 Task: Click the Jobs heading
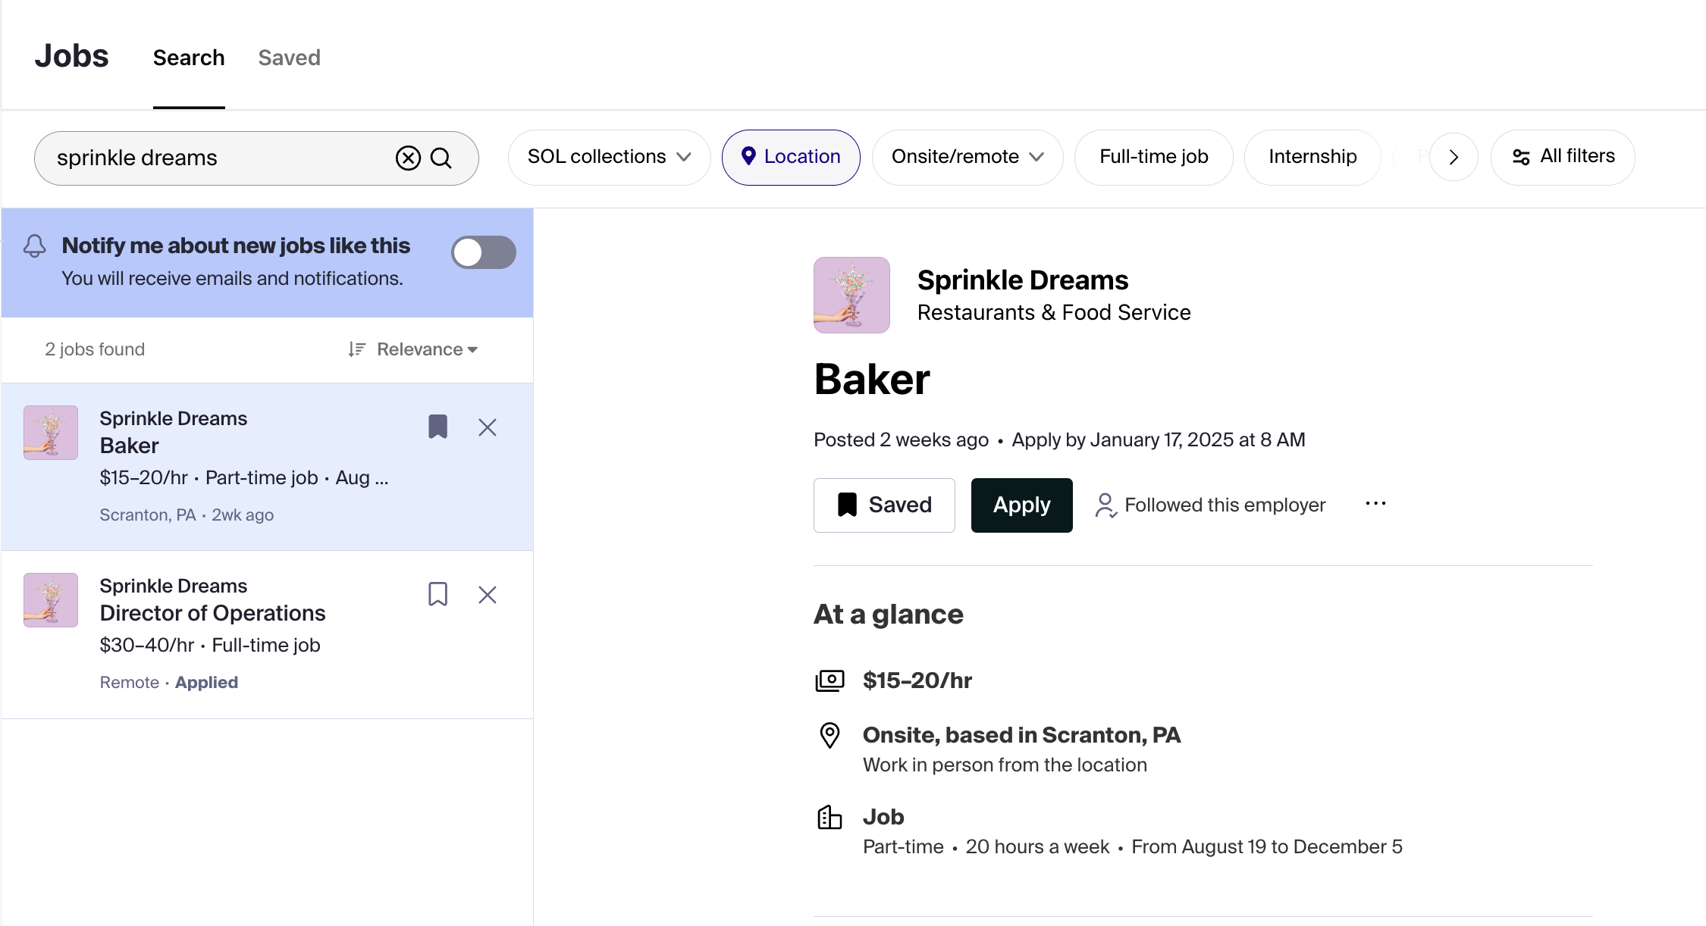point(71,56)
